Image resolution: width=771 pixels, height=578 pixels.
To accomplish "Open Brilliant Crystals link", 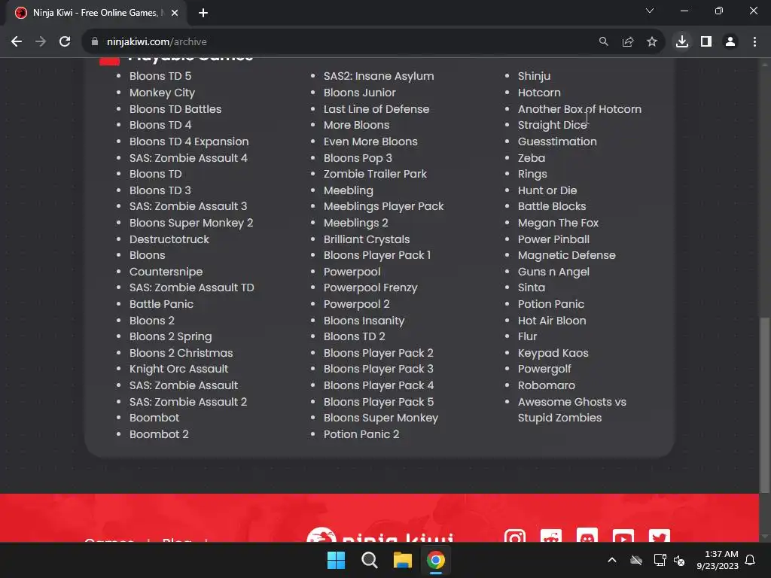I will pos(367,239).
